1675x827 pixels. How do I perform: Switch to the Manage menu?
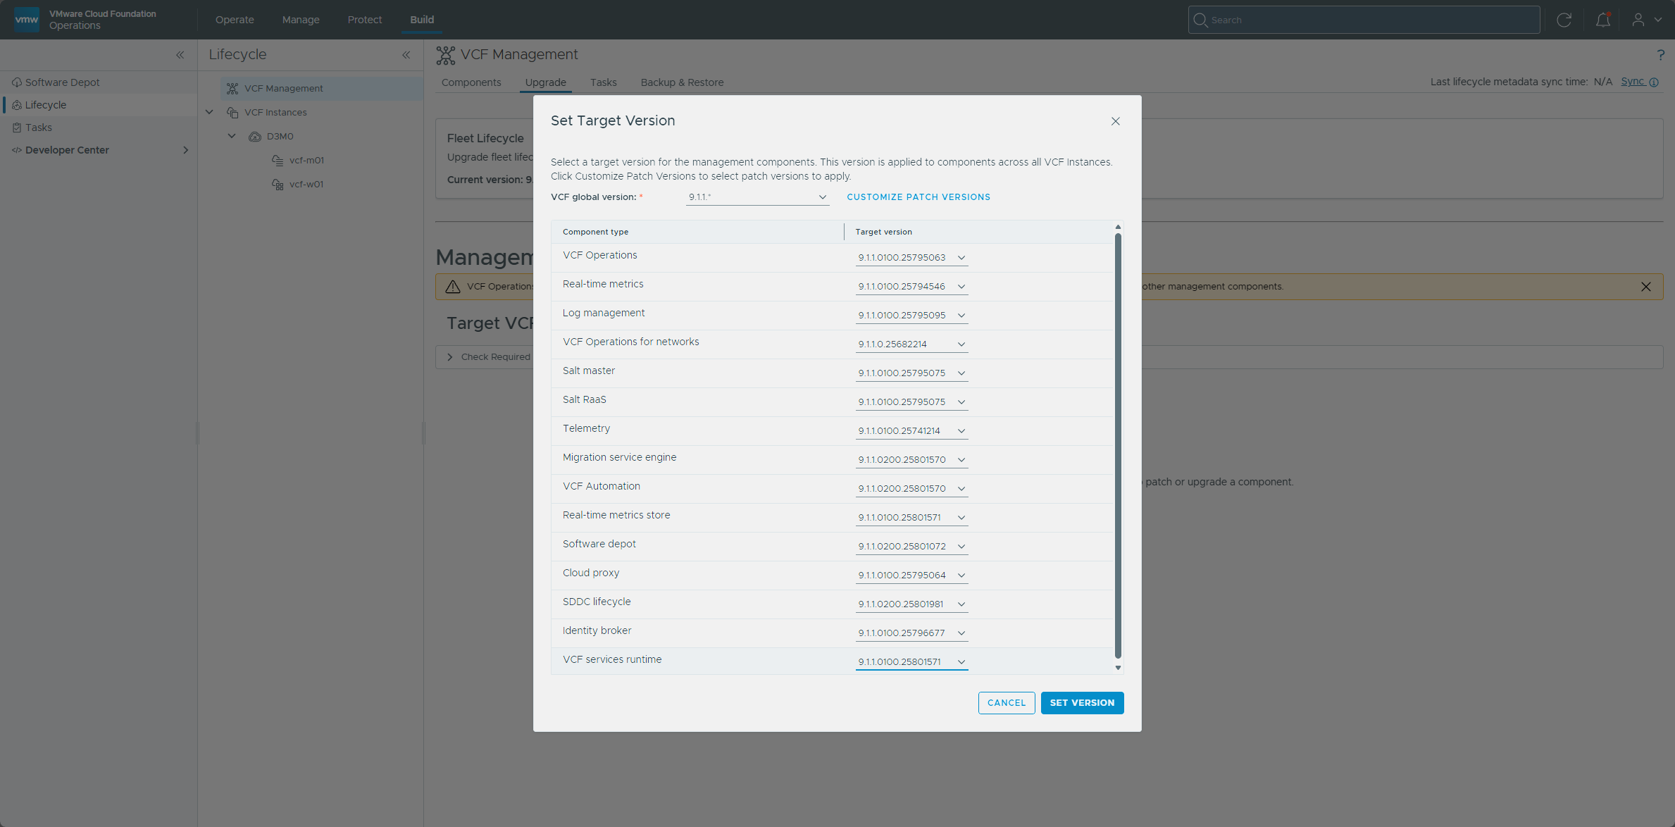tap(301, 20)
